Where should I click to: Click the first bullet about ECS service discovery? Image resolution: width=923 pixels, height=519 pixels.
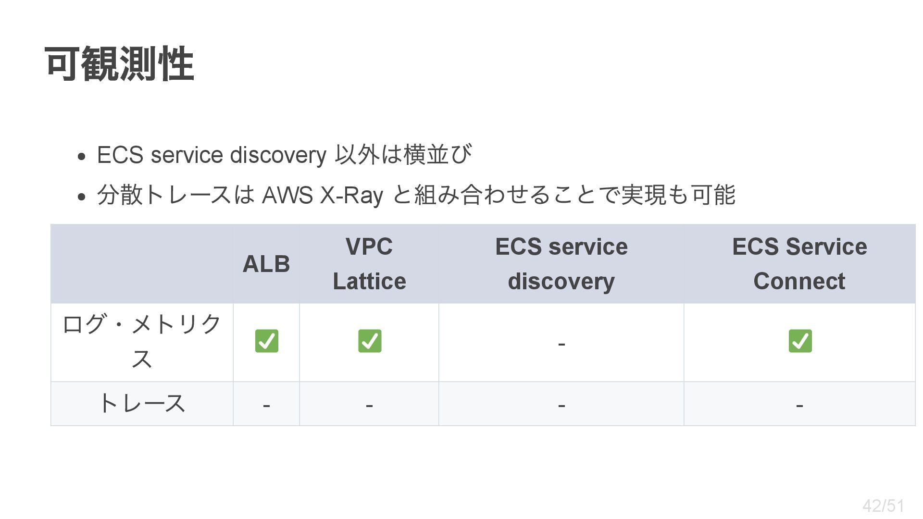click(284, 155)
